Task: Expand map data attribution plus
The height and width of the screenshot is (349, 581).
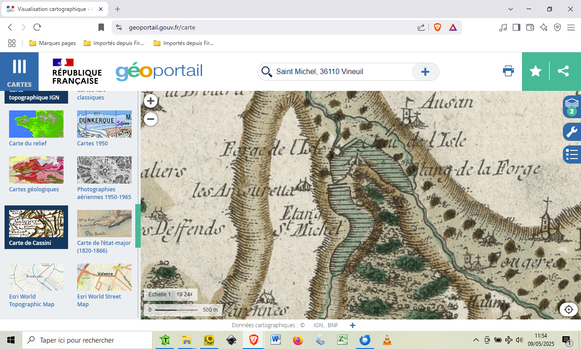Action: coord(353,325)
